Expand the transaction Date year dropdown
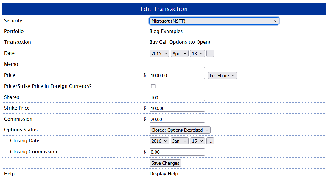 click(x=159, y=54)
